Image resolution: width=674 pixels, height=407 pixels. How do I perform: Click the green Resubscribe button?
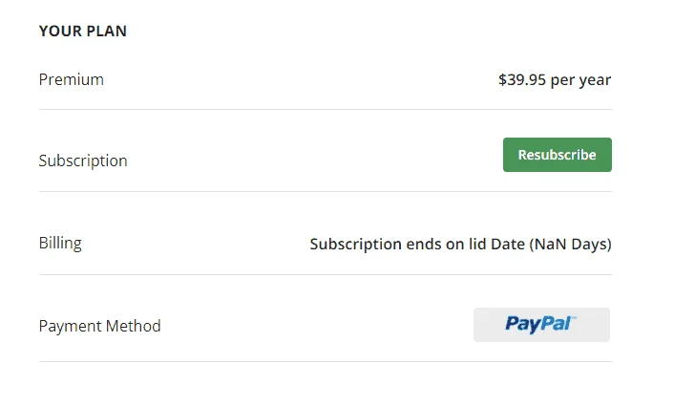point(558,155)
